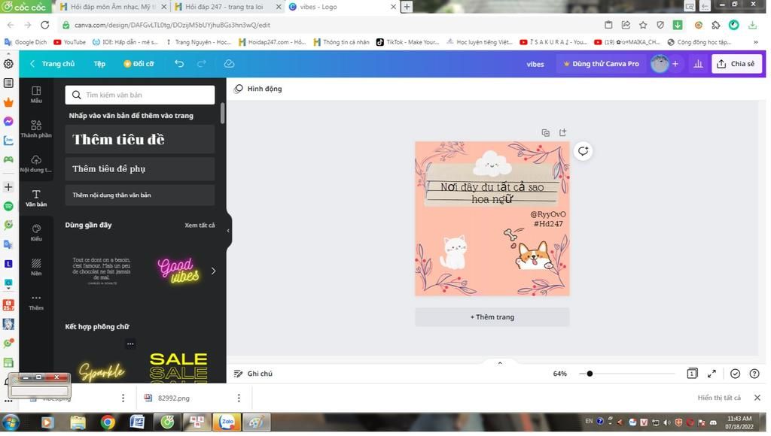Open the Đổi cỡ resize menu

(x=139, y=64)
